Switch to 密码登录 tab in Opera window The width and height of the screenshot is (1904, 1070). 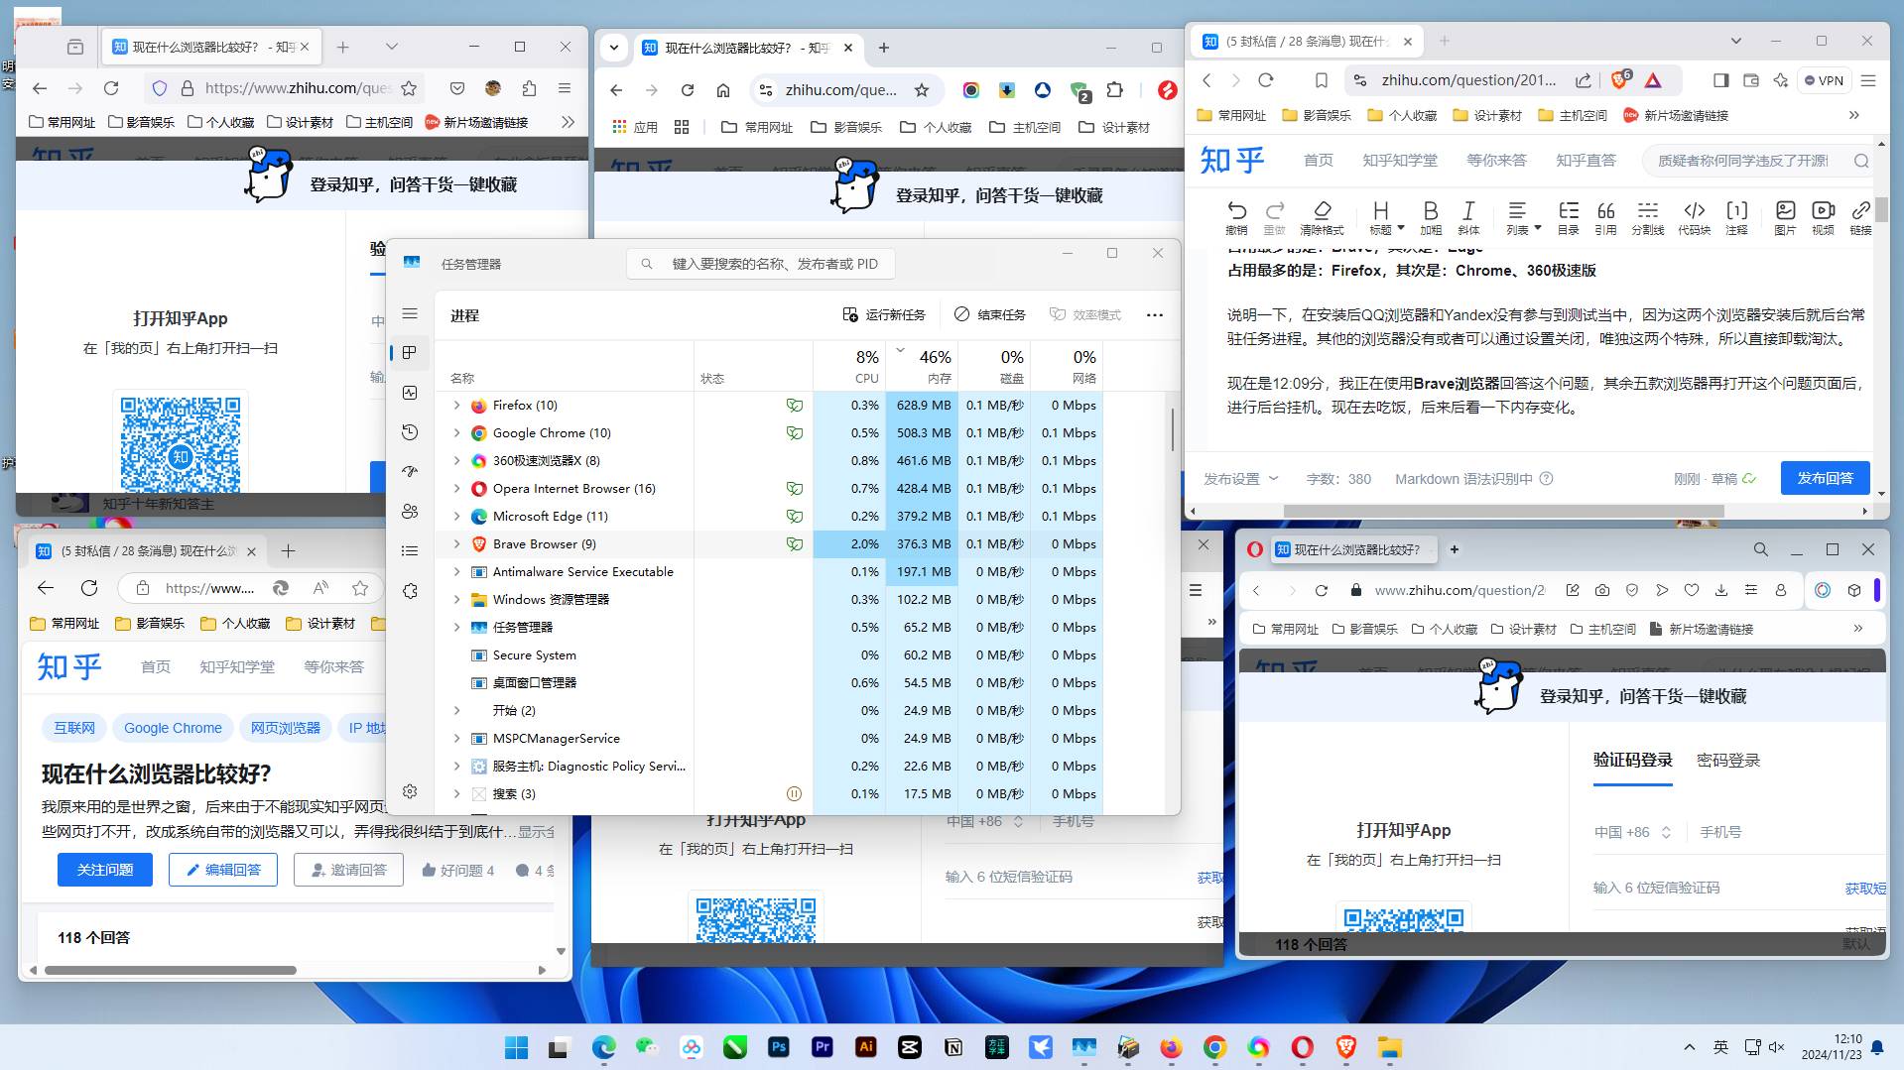click(1727, 761)
